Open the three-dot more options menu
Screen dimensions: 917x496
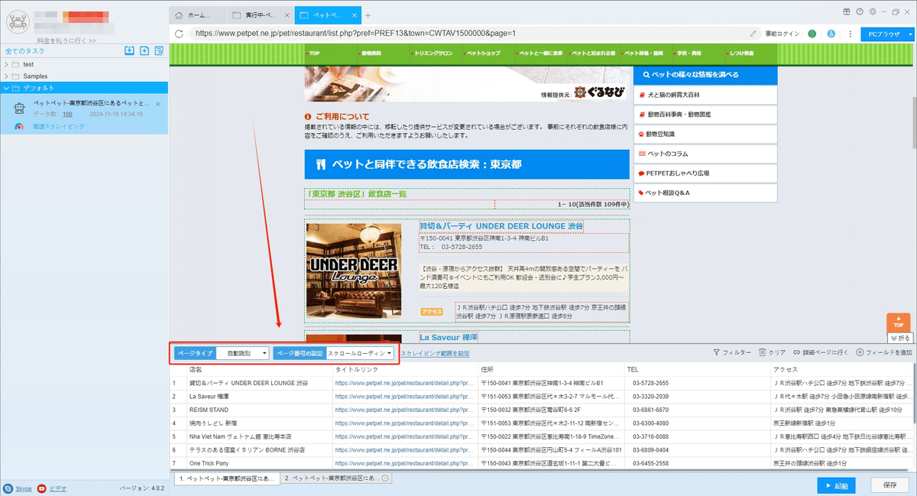coord(850,34)
